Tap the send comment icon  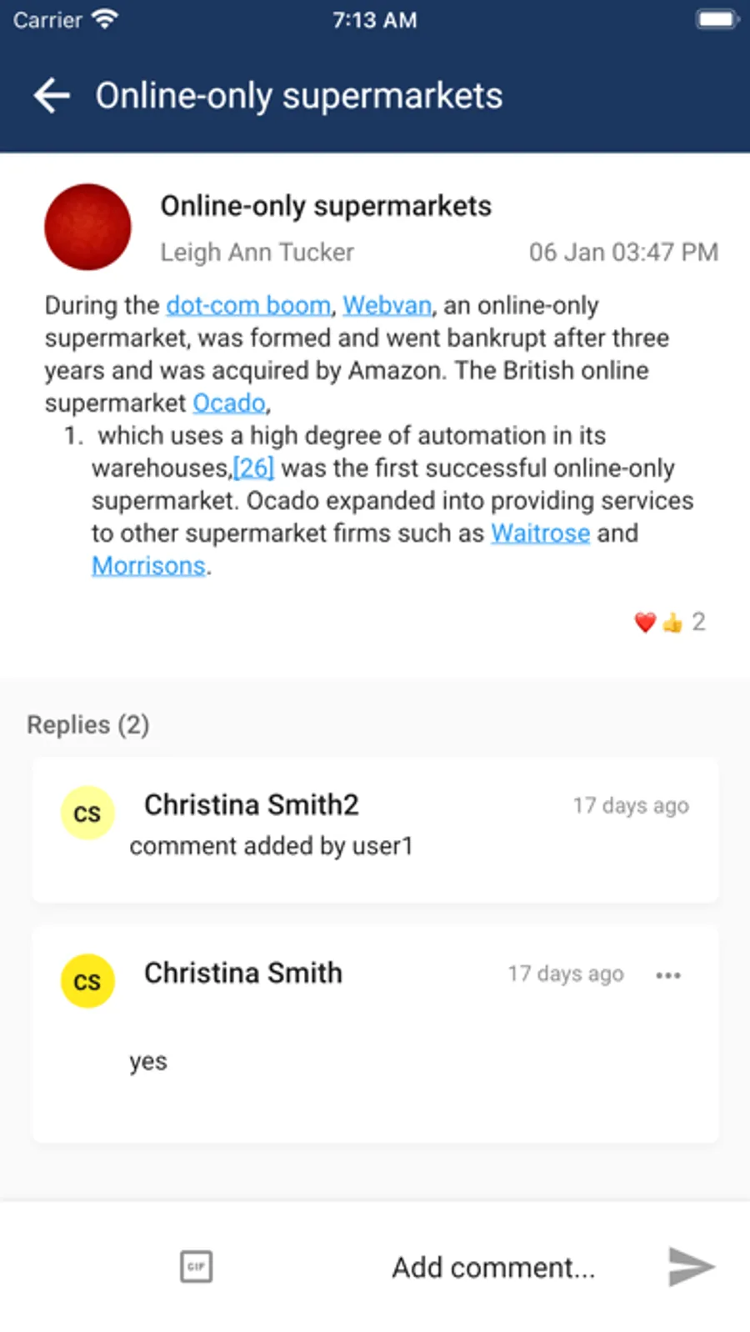(690, 1267)
